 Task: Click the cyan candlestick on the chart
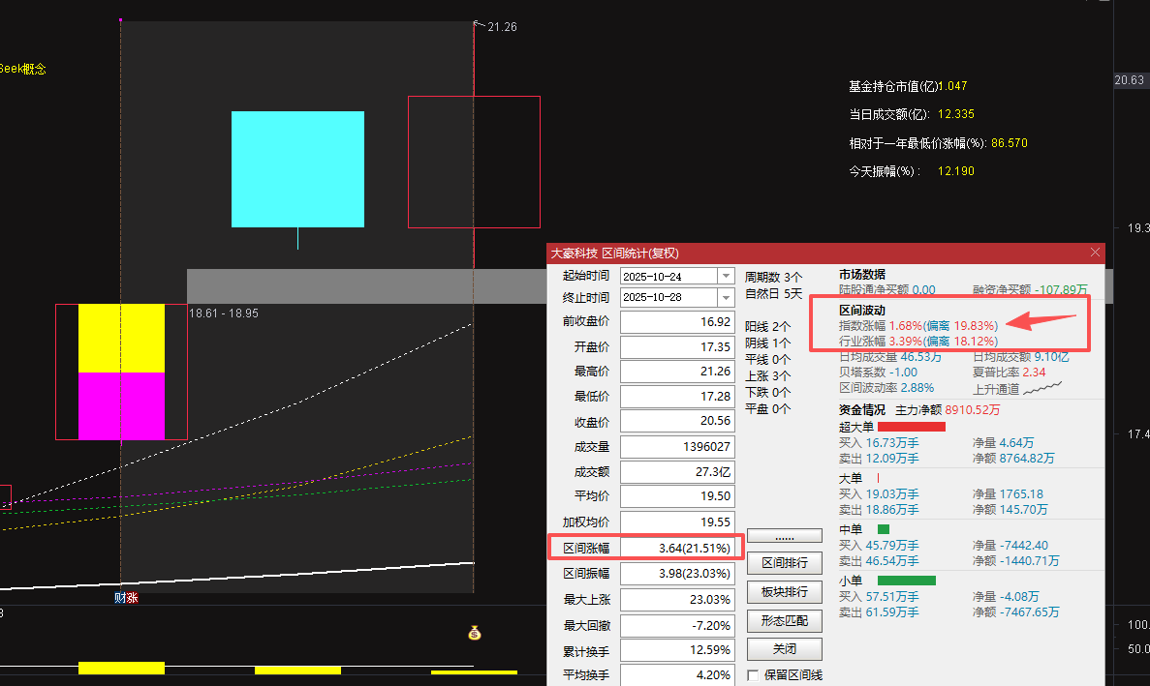click(x=297, y=169)
